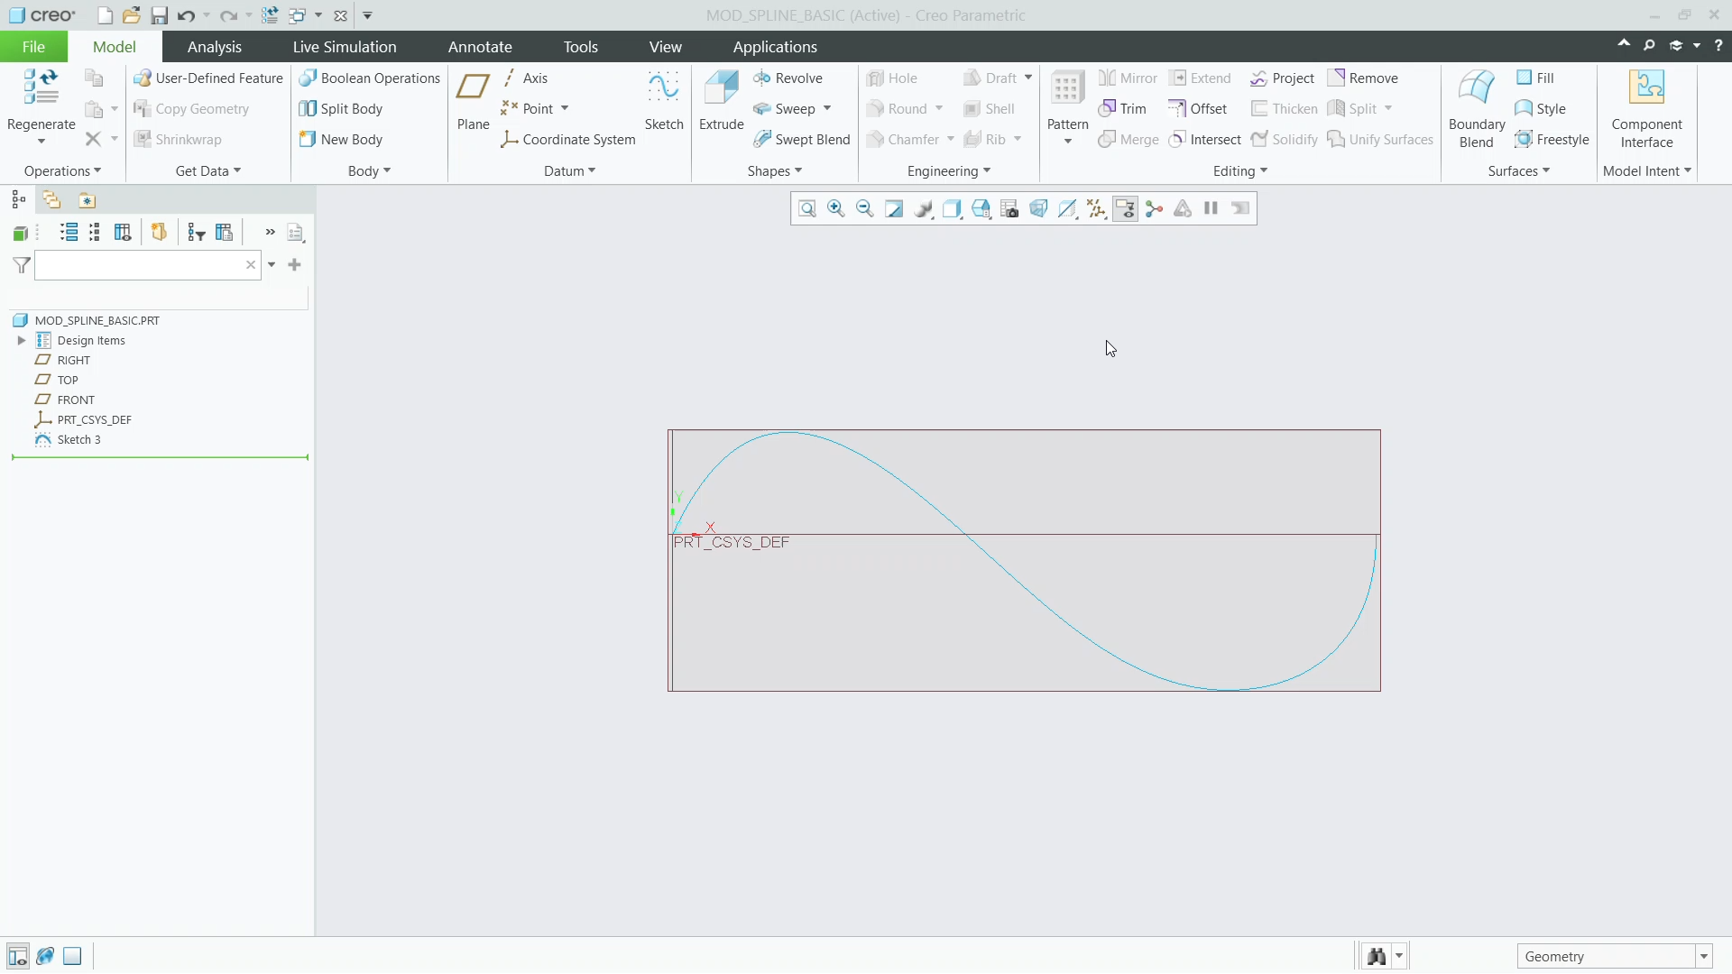The image size is (1732, 974).
Task: Expand the Design Items tree node
Action: (21, 340)
